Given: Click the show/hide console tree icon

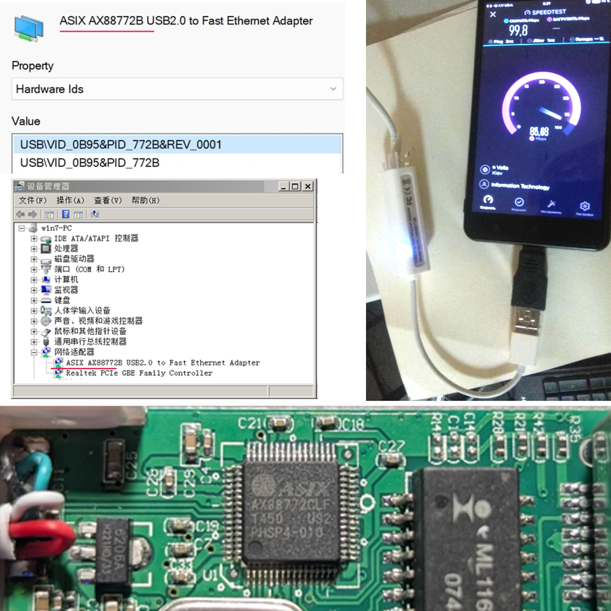Looking at the screenshot, I should coord(49,214).
